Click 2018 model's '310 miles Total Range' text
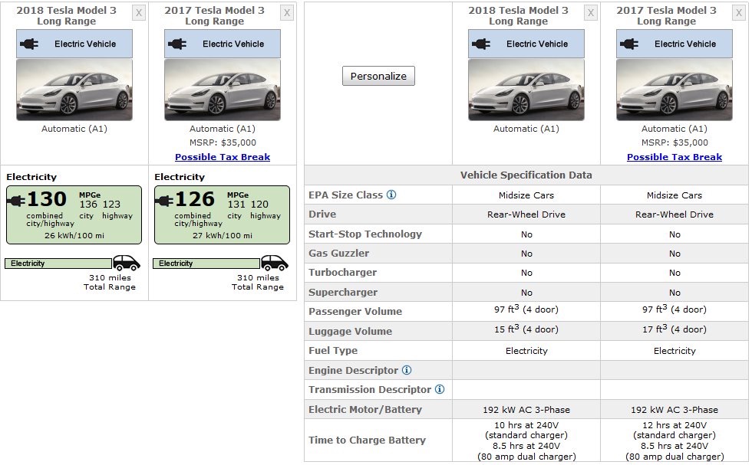 110,282
